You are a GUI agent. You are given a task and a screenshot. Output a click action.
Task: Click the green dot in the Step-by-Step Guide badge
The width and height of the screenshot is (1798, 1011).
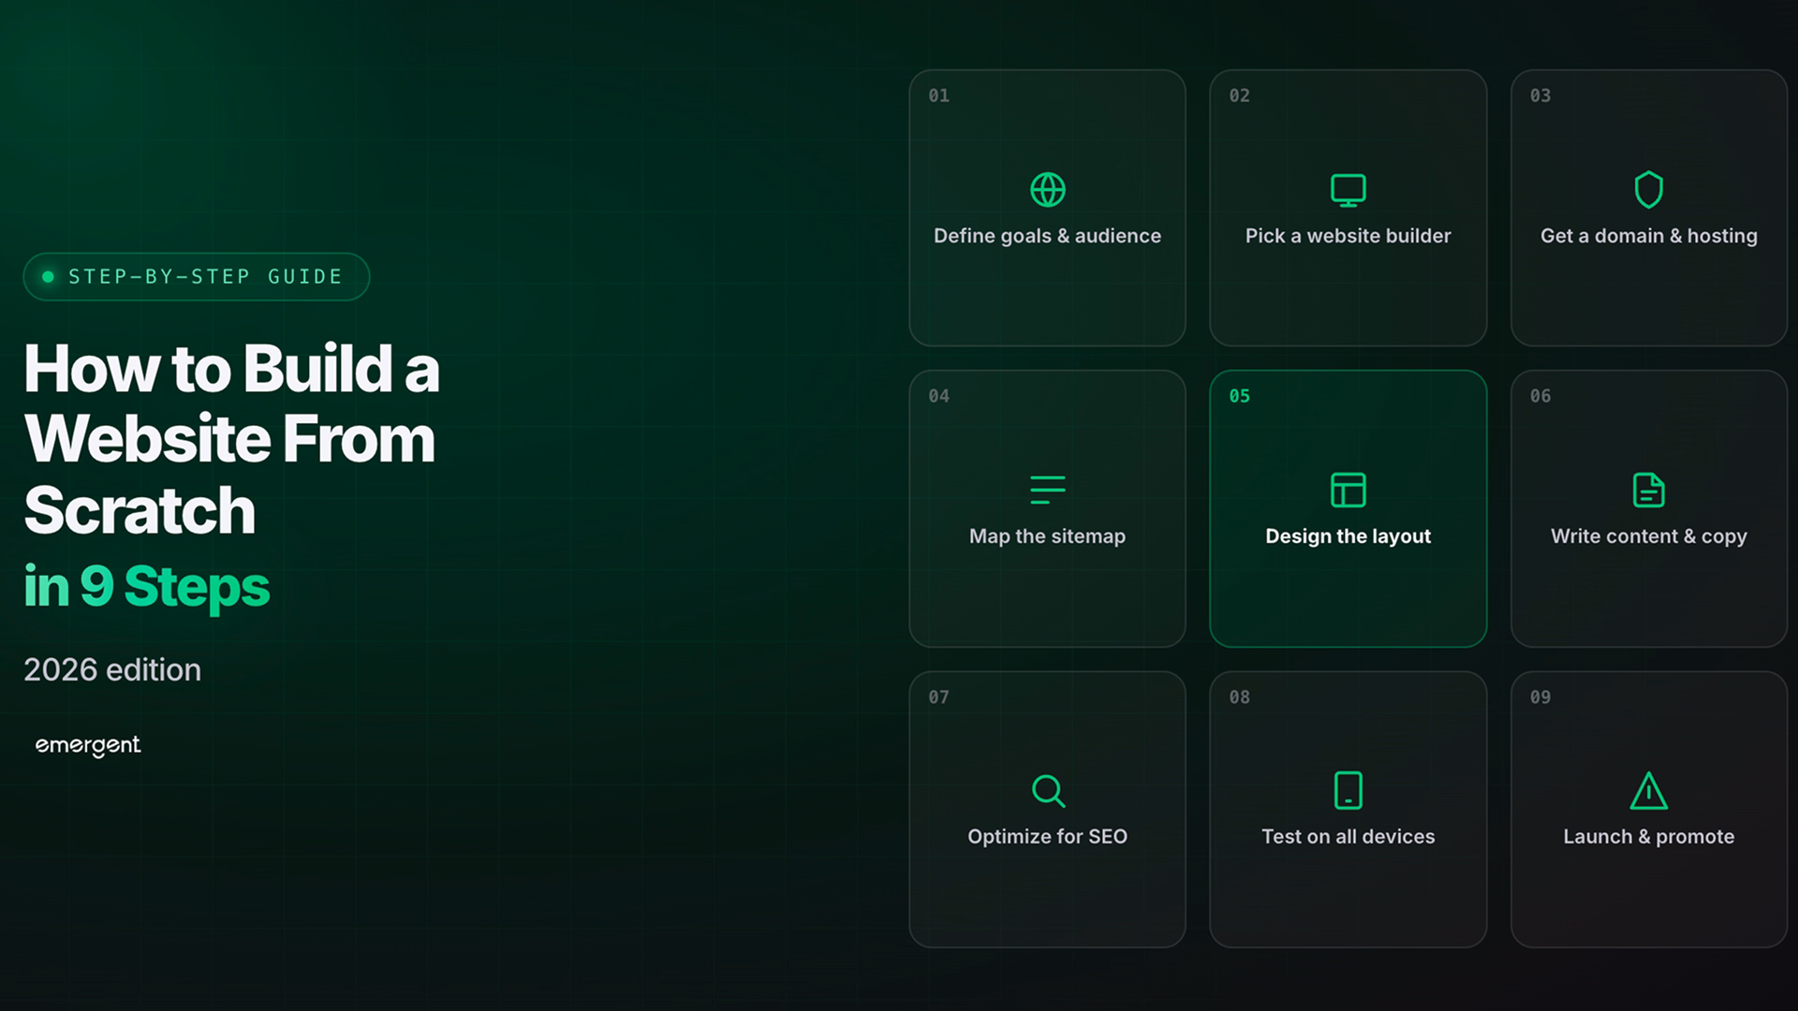[x=48, y=276]
